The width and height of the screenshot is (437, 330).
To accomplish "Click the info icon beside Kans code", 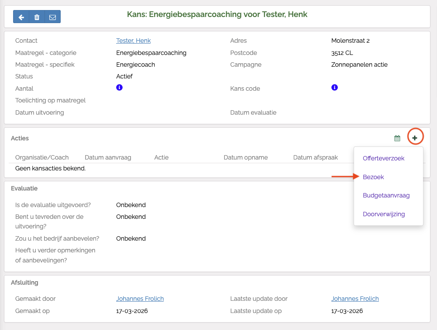I will pos(334,88).
